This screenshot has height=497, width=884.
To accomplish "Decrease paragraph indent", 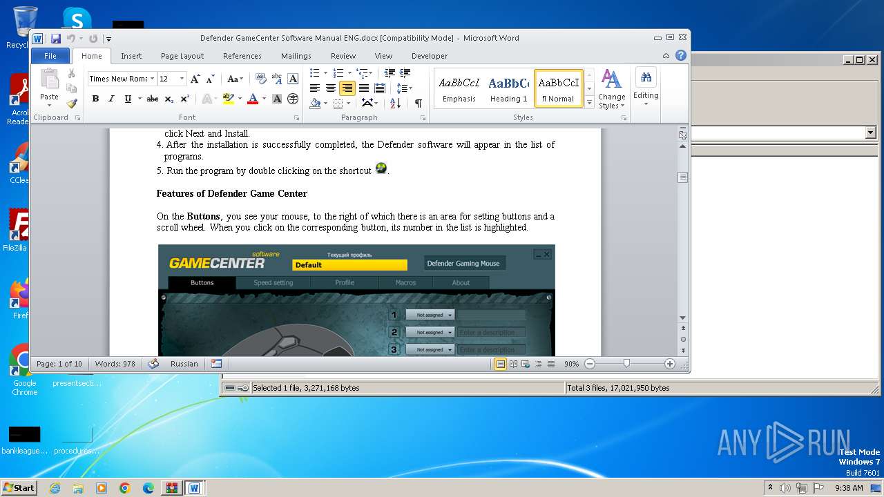I will 390,72.
